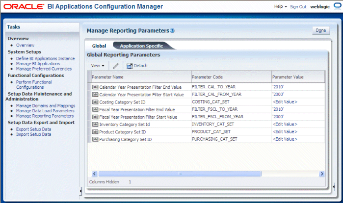The width and height of the screenshot is (343, 203).
Task: Click the collapse arrow on the right edge of the panel
Action: pos(334,187)
